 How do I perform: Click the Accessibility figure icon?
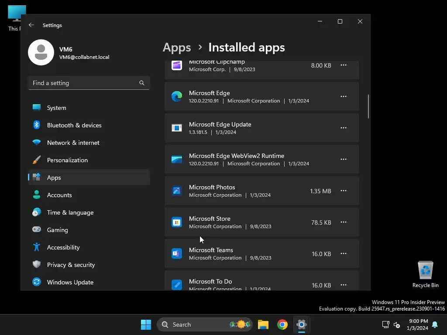pos(37,247)
